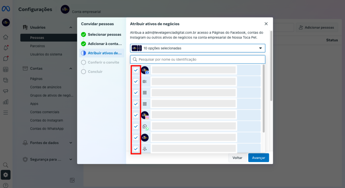Image resolution: width=345 pixels, height=188 pixels.
Task: Open Páginas under Contas
Action: pos(36,79)
